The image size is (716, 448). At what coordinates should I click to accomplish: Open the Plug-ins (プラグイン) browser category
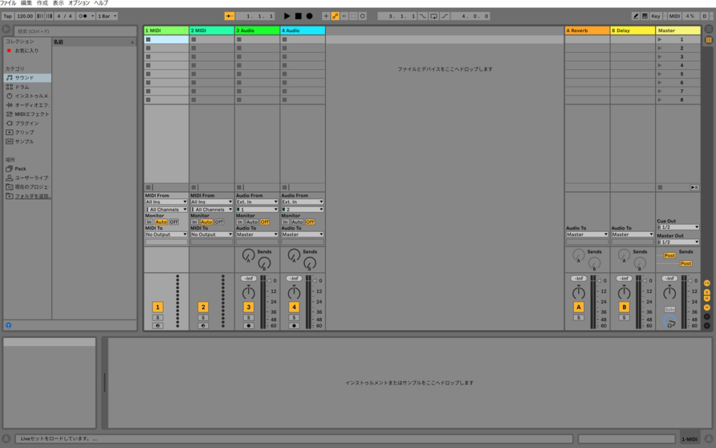click(x=27, y=123)
